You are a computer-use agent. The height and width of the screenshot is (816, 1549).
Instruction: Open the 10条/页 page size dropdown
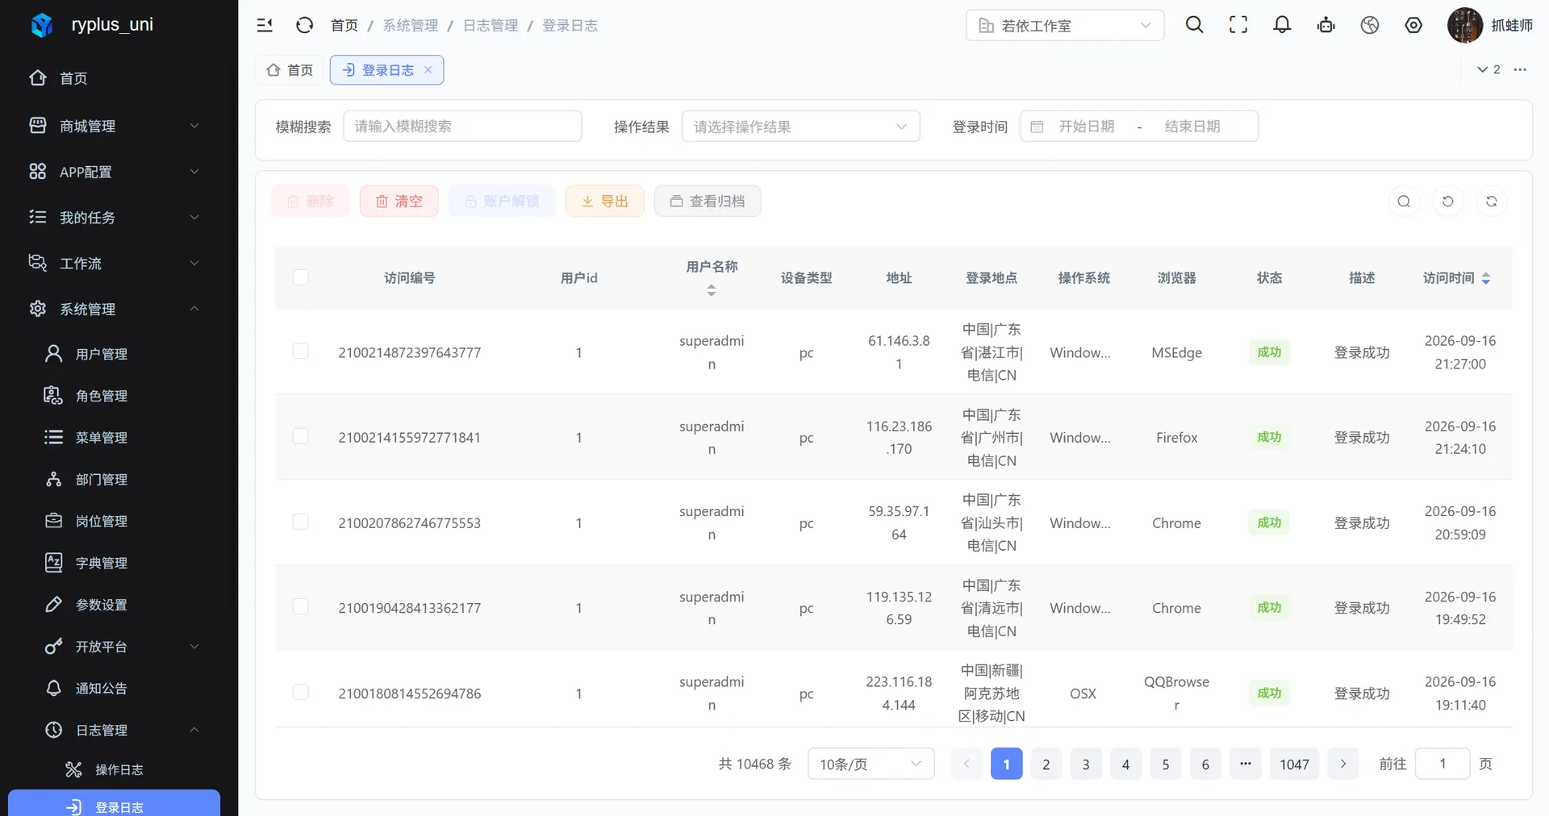click(871, 764)
